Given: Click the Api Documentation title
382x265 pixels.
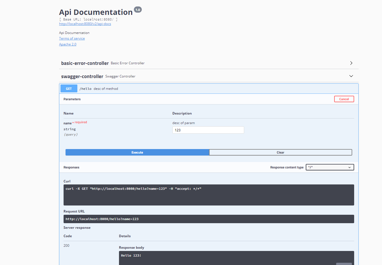Looking at the screenshot, I should click(x=96, y=12).
